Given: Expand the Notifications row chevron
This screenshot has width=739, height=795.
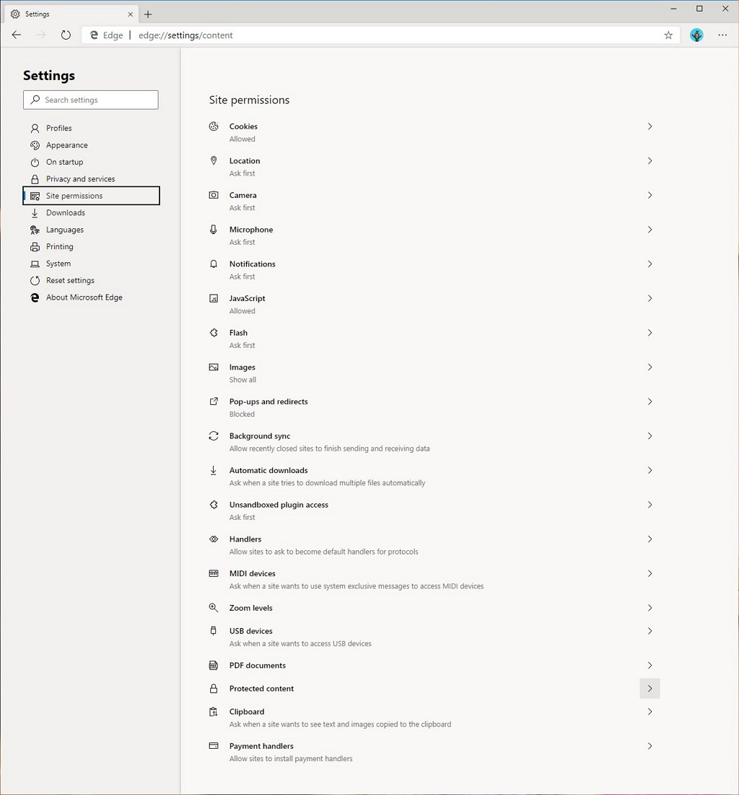Looking at the screenshot, I should pyautogui.click(x=650, y=264).
